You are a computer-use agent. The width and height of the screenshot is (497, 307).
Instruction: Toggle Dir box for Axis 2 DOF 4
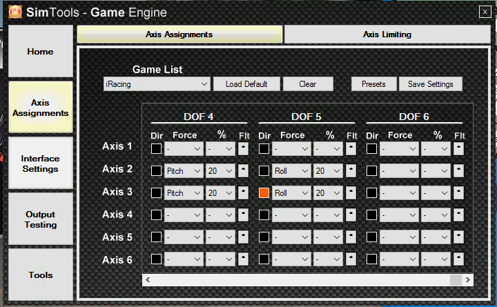[x=156, y=171]
